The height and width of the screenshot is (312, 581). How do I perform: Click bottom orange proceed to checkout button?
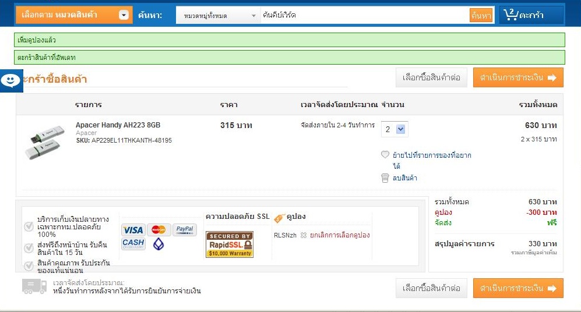[x=518, y=288]
